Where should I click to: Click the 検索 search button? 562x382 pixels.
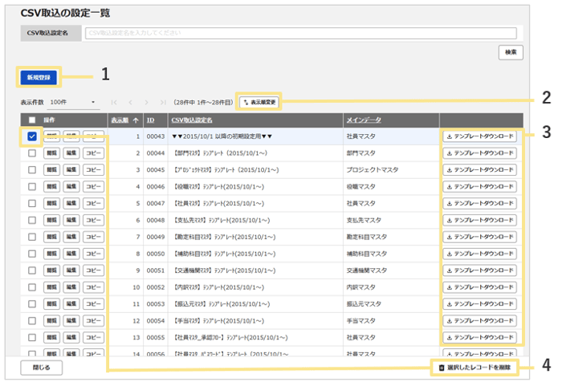click(x=511, y=52)
